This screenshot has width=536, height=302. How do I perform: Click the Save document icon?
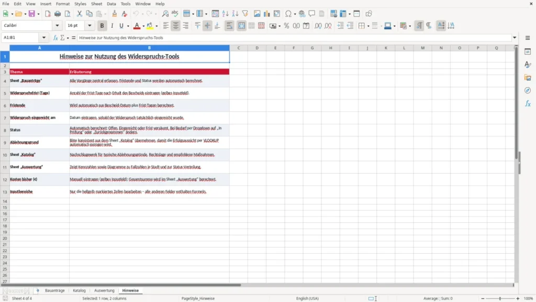coord(32,14)
